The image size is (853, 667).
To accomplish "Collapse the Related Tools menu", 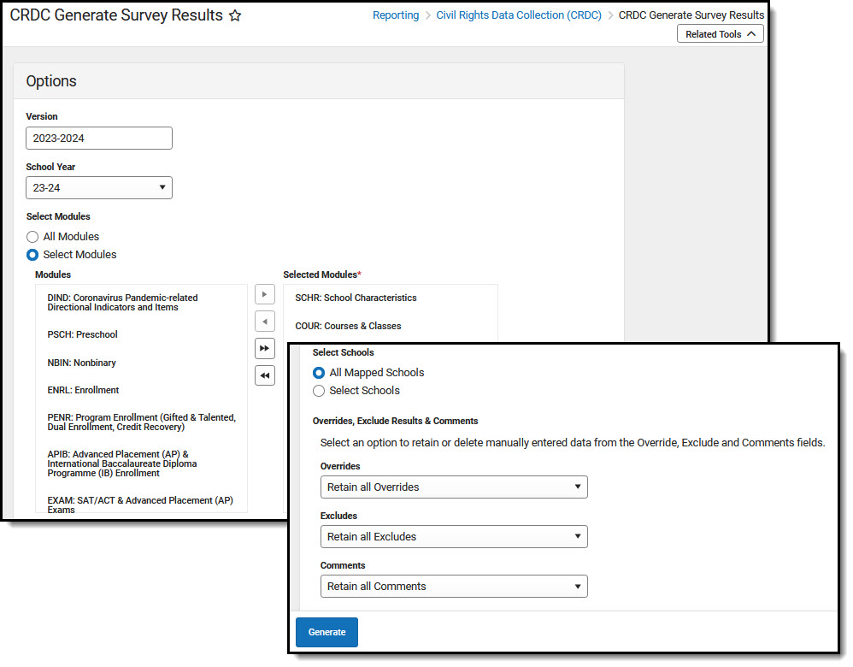I will (x=721, y=33).
